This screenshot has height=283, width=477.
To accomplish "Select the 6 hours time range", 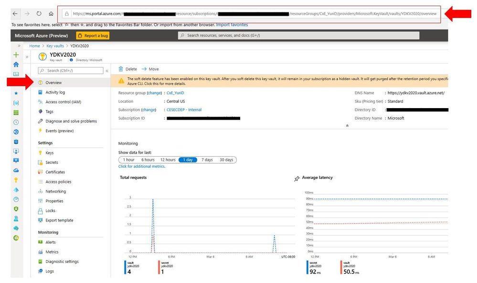I will click(148, 160).
